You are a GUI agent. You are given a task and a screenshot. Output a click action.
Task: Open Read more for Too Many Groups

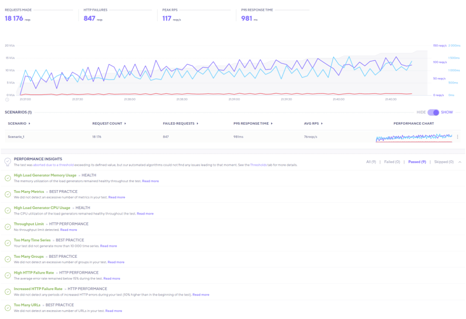pos(116,262)
